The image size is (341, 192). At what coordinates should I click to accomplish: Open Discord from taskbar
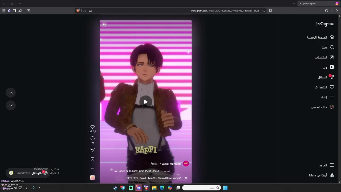click(139, 188)
